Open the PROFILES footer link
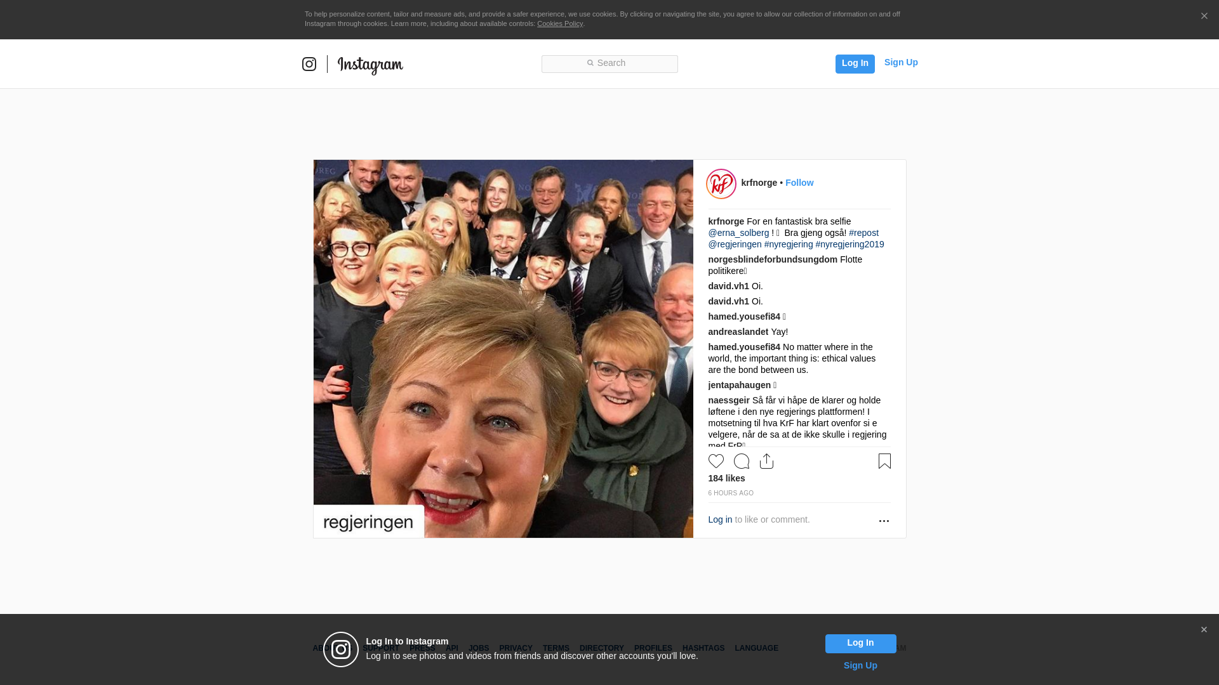This screenshot has height=685, width=1219. (x=653, y=648)
